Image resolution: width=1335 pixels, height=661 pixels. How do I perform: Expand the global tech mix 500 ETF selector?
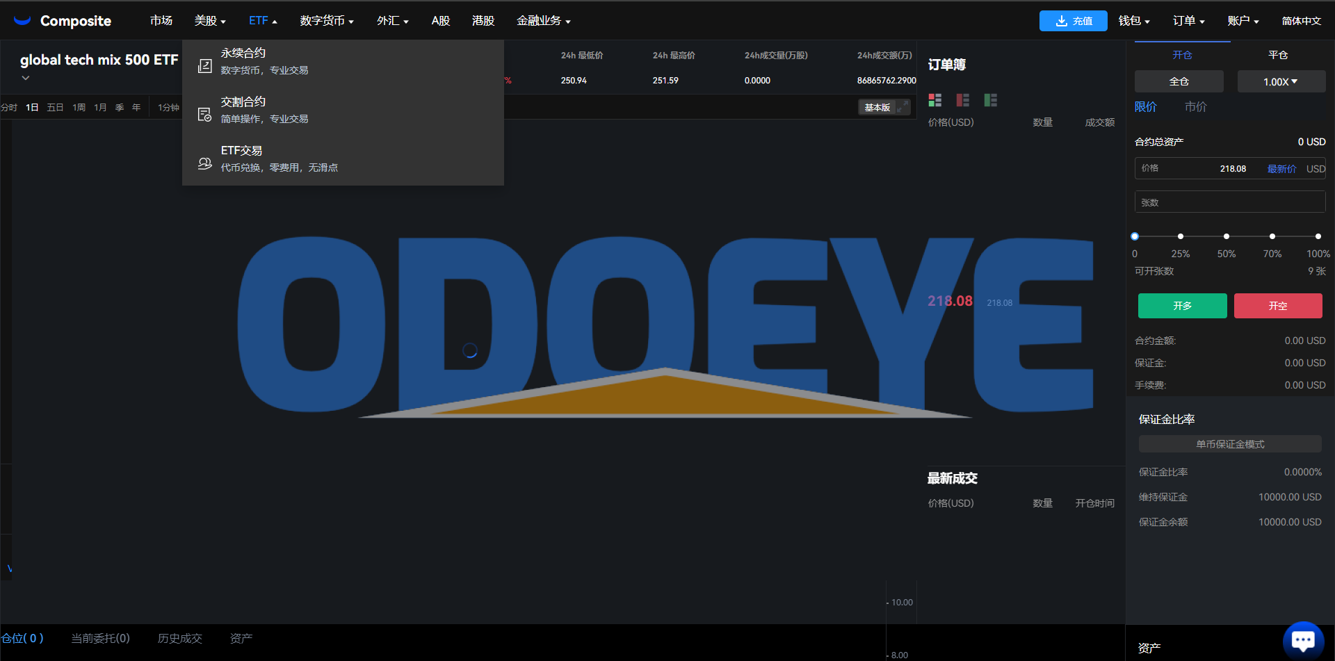click(26, 78)
